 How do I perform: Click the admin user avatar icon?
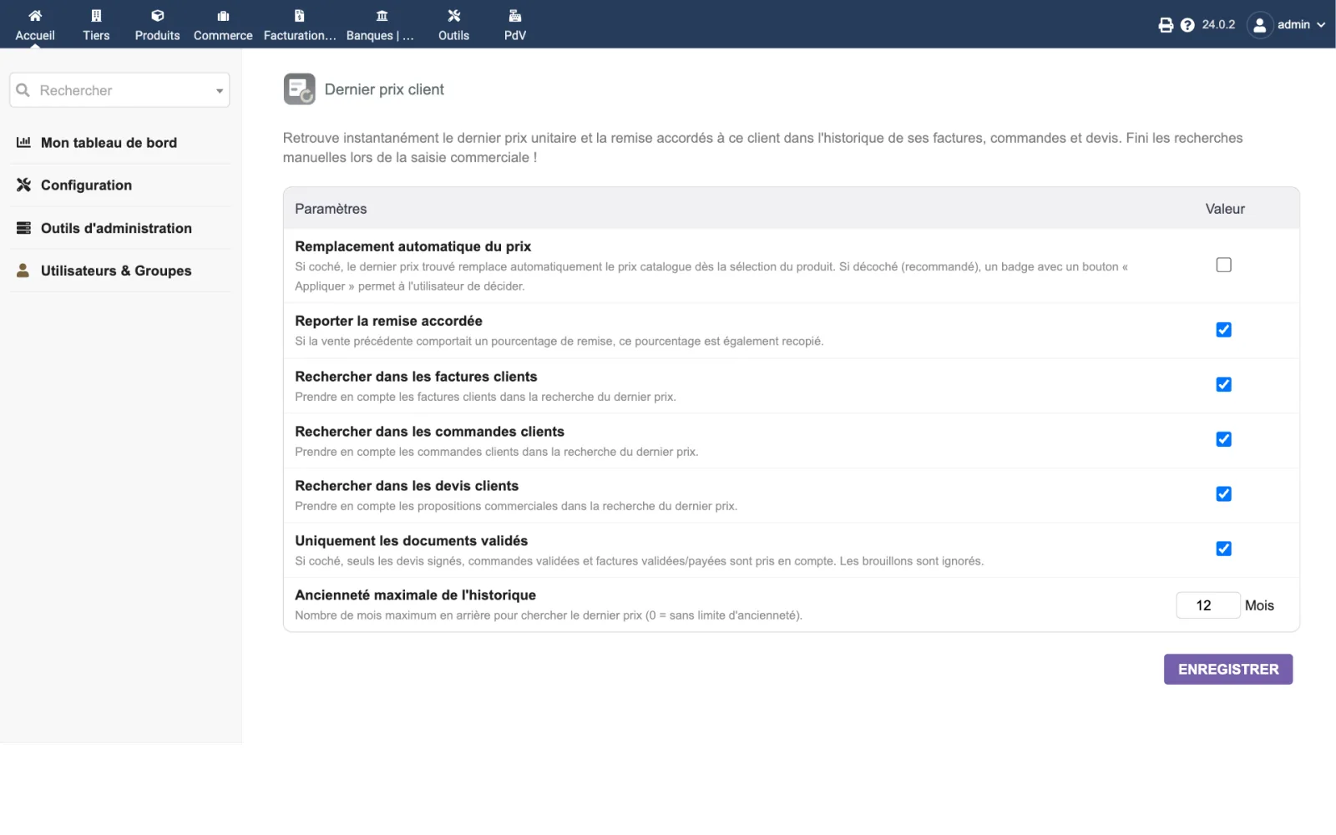click(x=1259, y=25)
